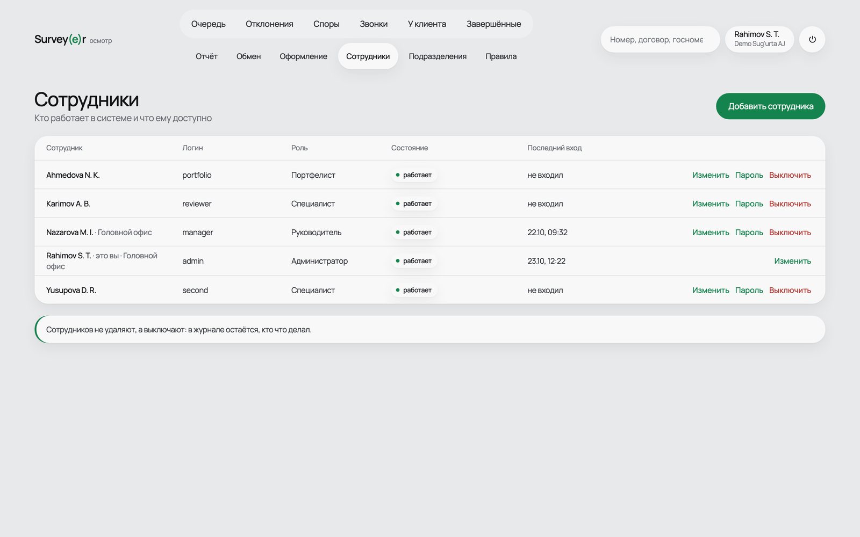Go to the Споры tab
The image size is (860, 537).
[x=326, y=24]
